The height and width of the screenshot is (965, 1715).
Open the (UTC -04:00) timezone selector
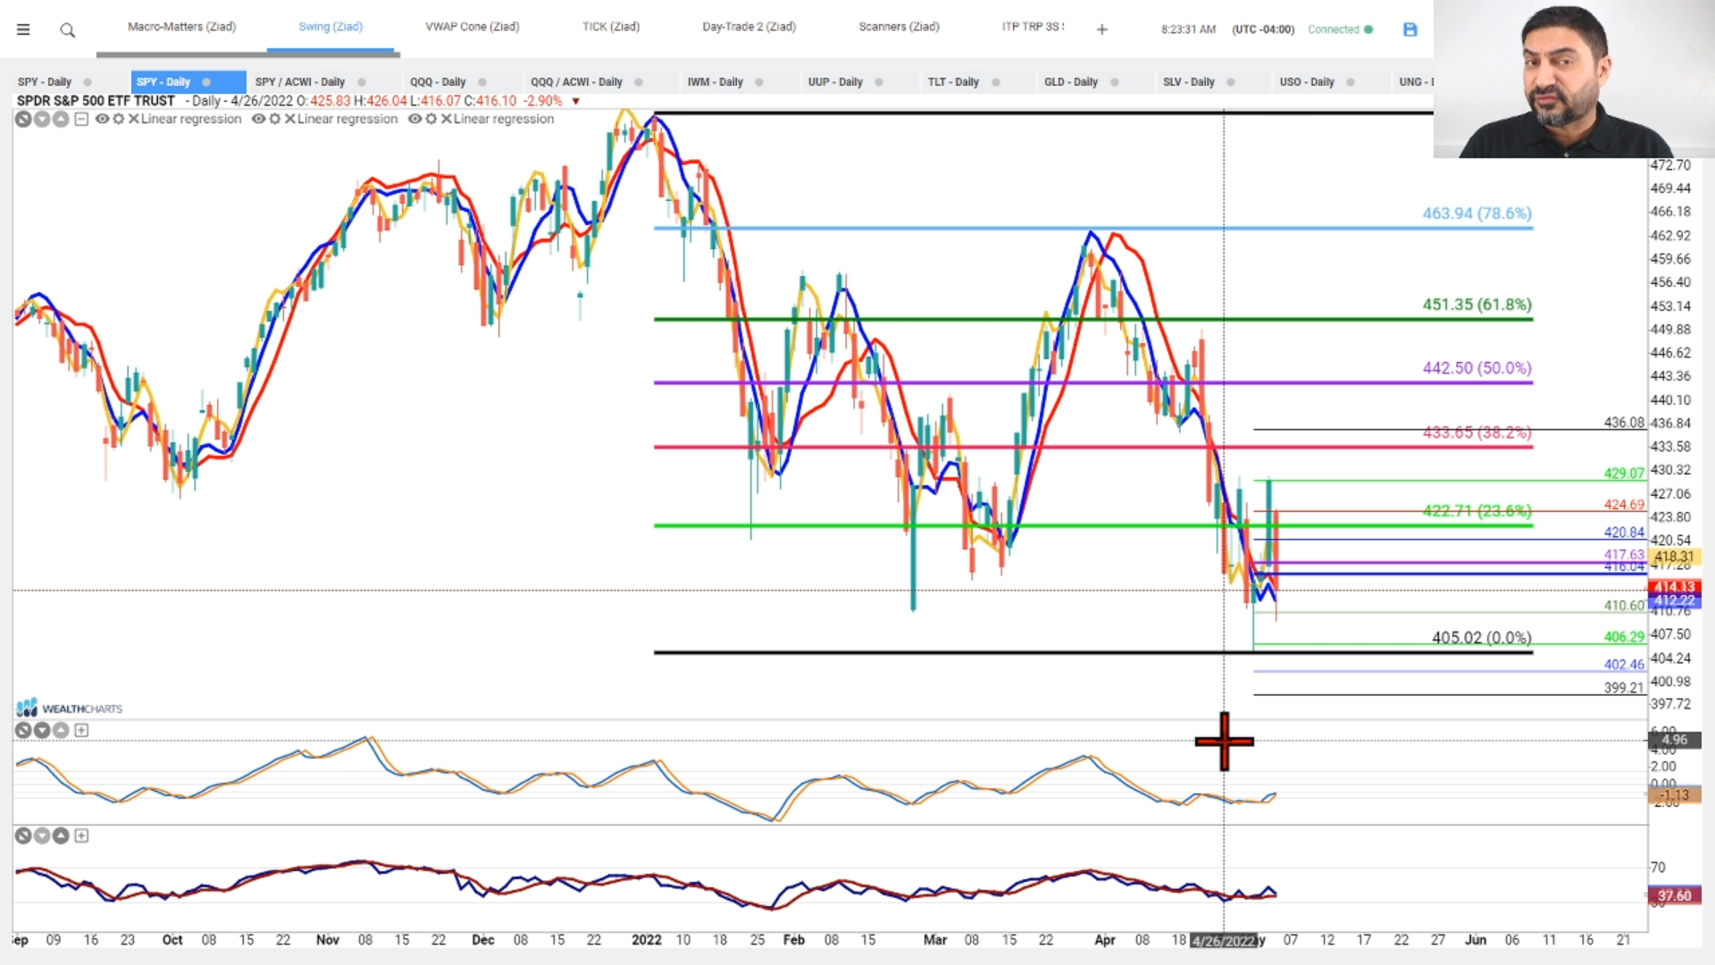coord(1263,29)
